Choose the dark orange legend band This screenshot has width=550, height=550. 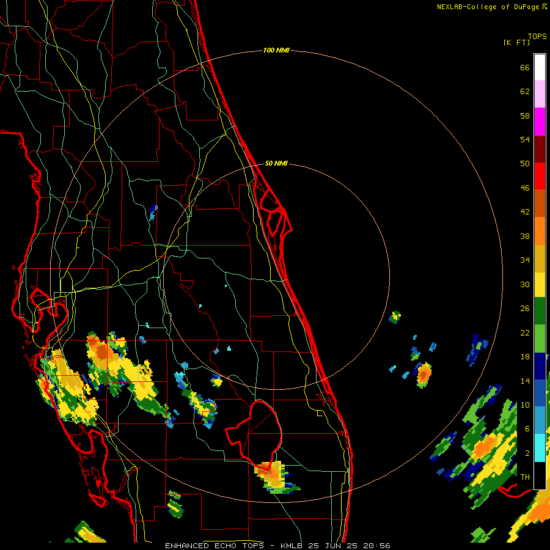540,204
